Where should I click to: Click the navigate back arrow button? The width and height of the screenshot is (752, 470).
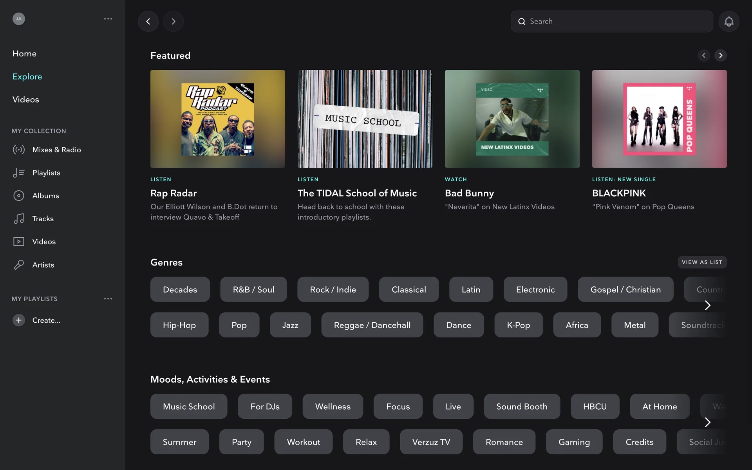(x=148, y=22)
